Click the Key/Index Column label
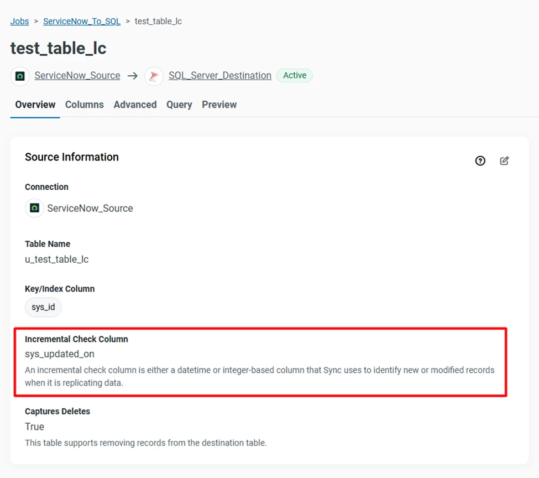 [x=60, y=289]
